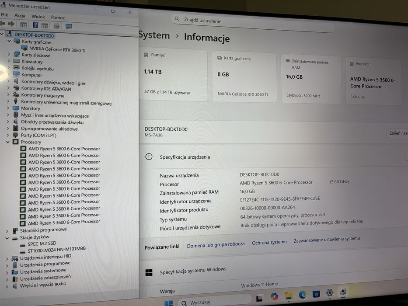Select Oprogramowanie układowe category
The height and width of the screenshot is (306, 408).
(x=49, y=129)
